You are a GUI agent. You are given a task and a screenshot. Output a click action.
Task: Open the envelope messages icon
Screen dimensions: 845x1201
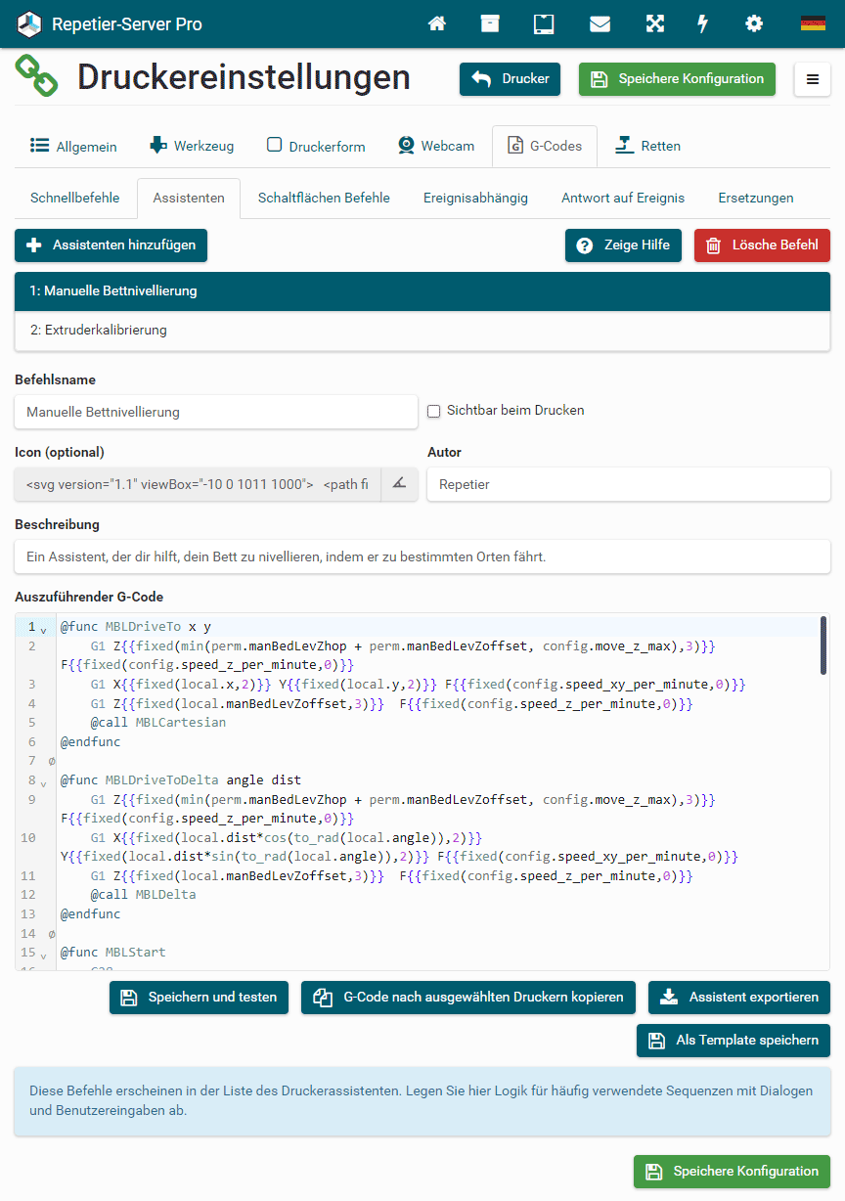[600, 23]
